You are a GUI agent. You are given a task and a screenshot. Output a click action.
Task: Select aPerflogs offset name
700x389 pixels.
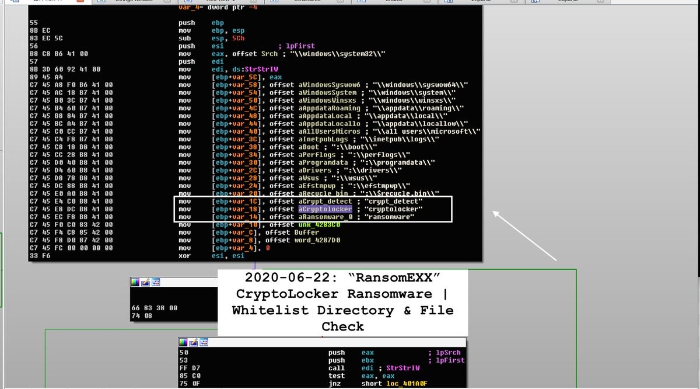[x=317, y=155]
